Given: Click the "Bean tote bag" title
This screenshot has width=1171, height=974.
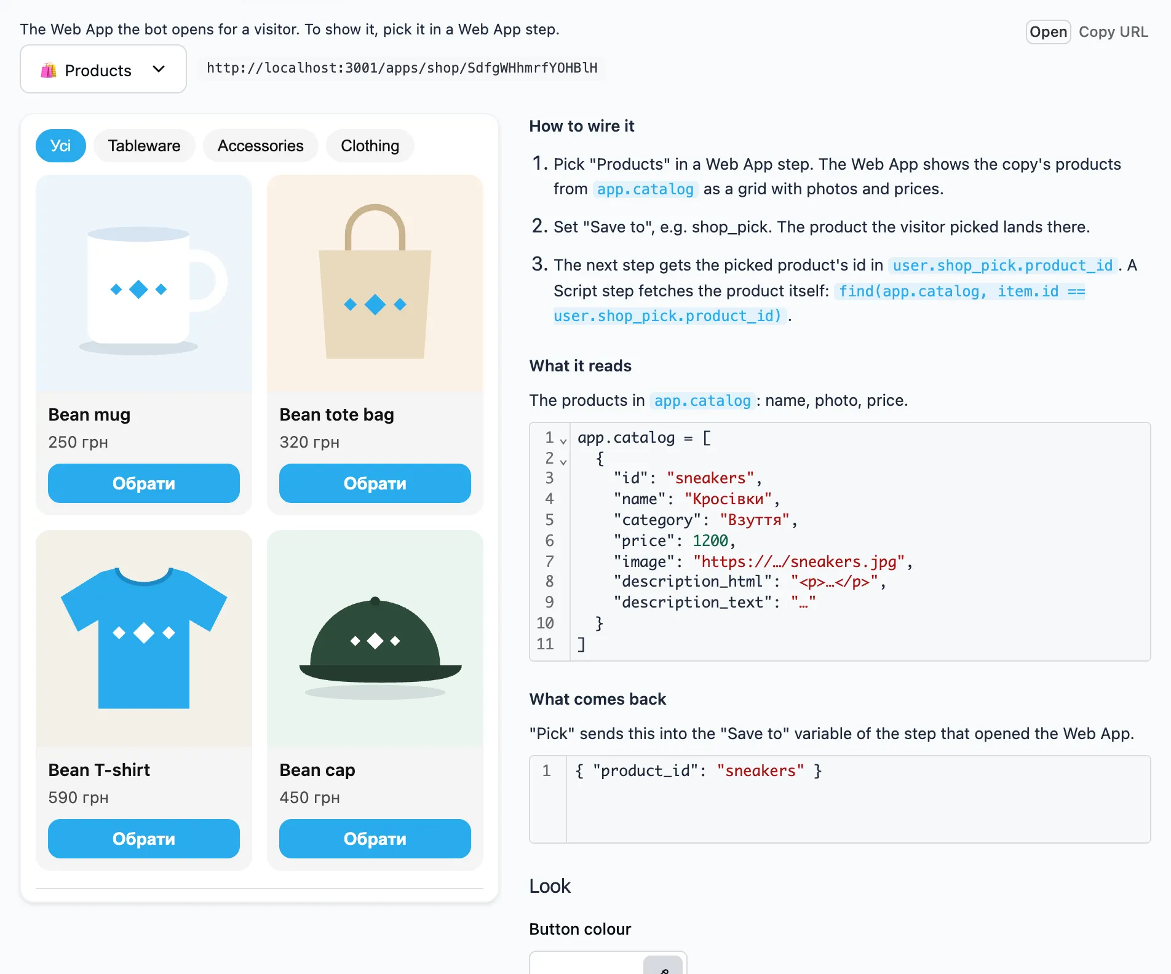Looking at the screenshot, I should 336,414.
